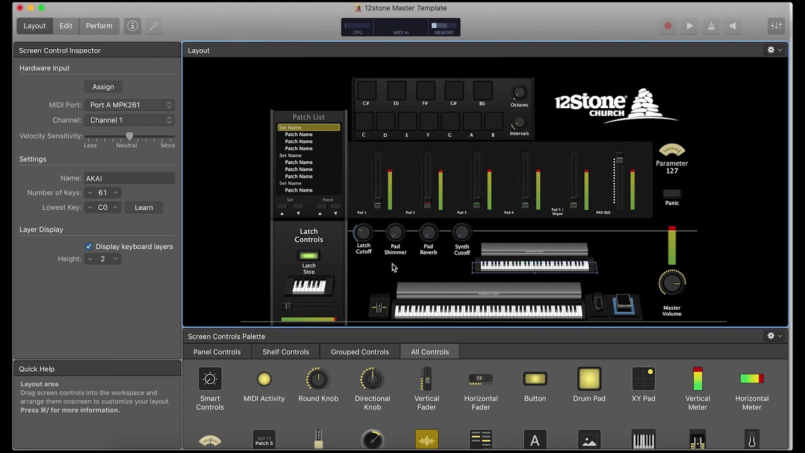
Task: Open the Grouped Controls tab
Action: [360, 352]
